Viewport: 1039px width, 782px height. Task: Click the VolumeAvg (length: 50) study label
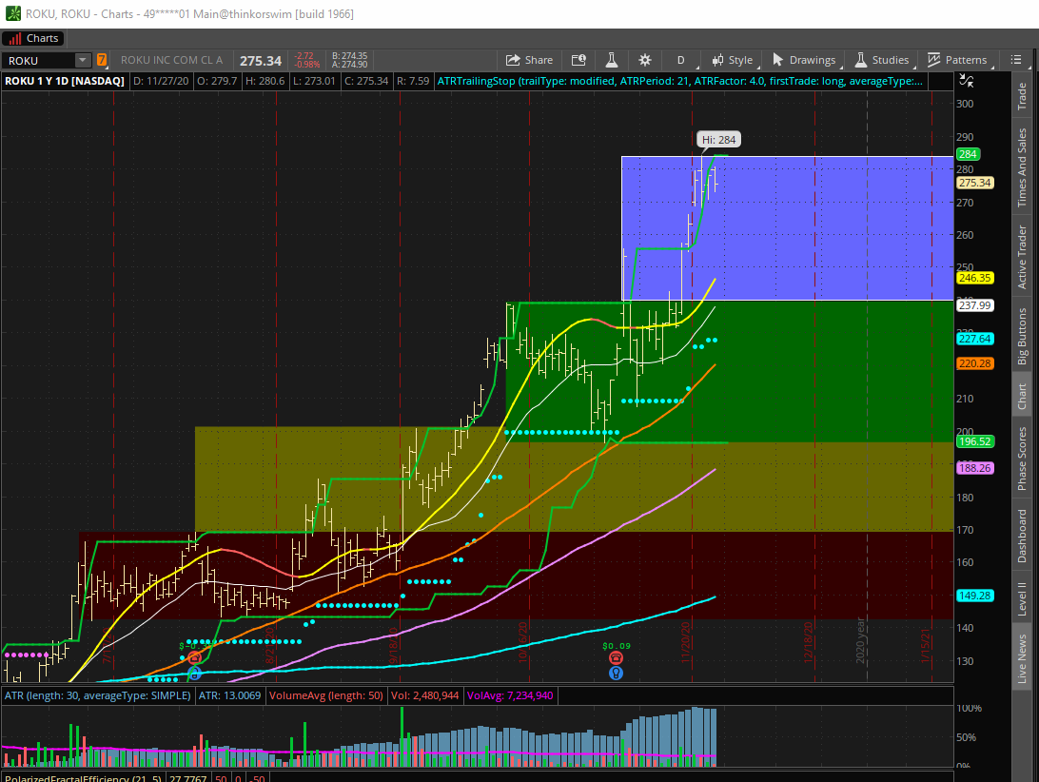coord(326,695)
